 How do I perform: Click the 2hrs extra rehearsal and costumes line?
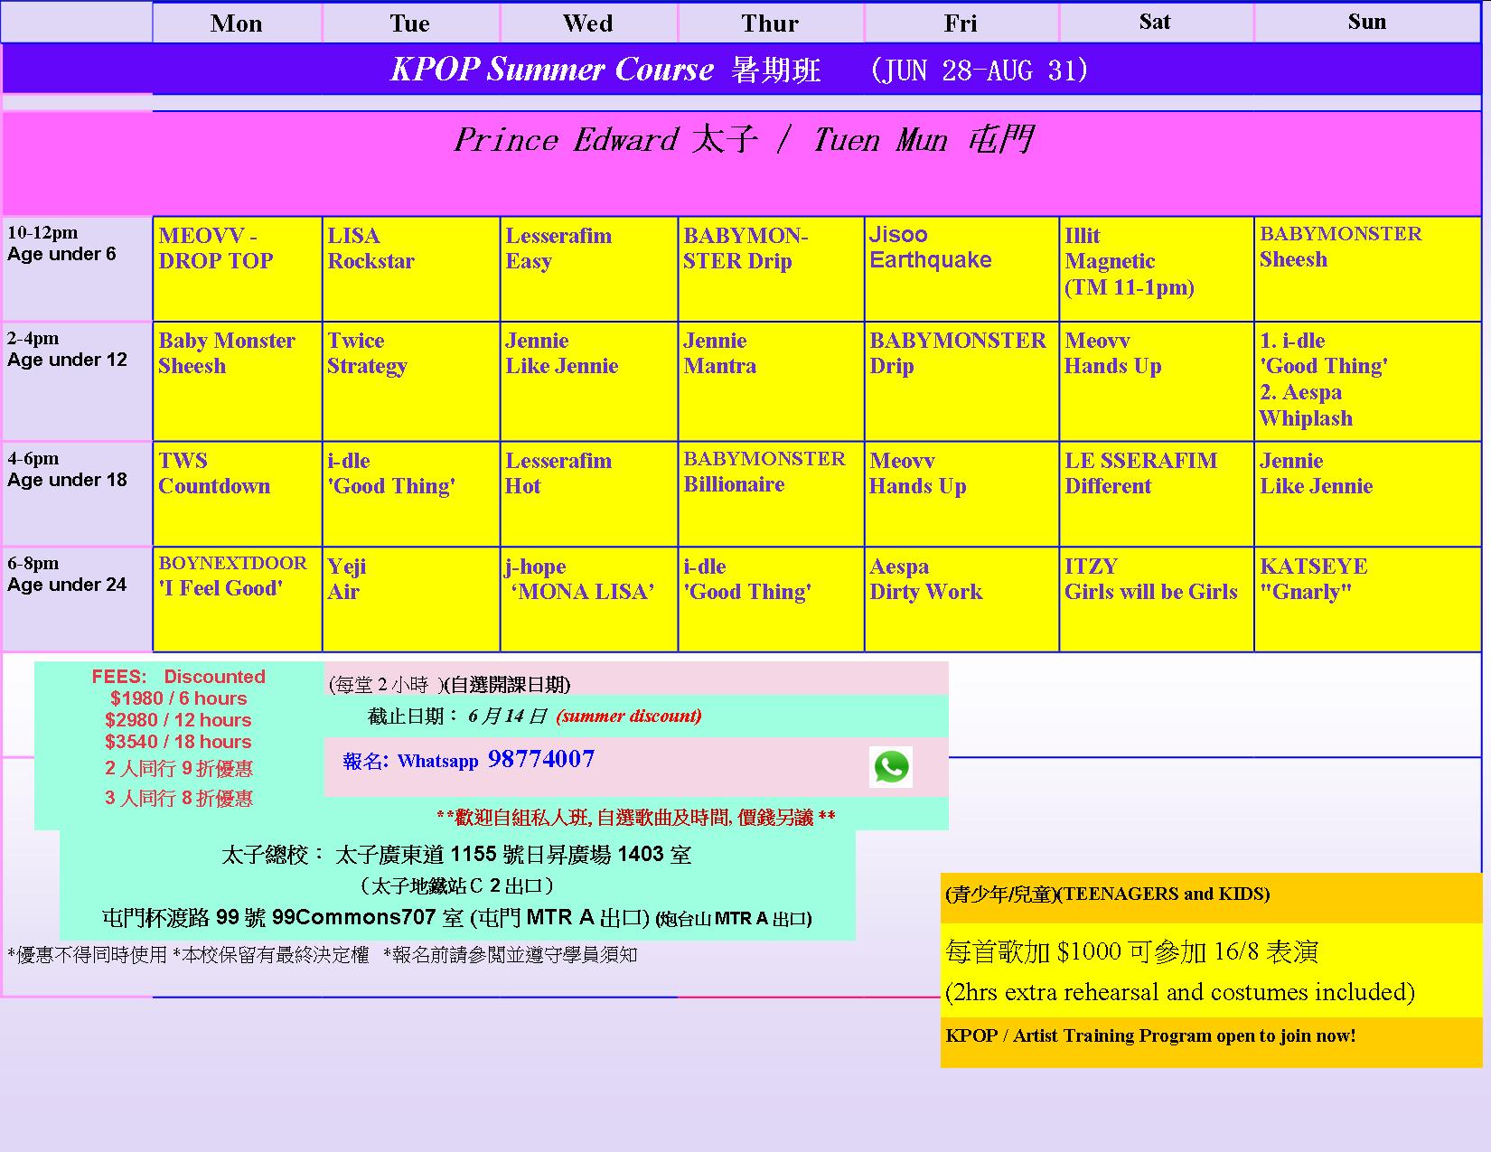tap(1180, 992)
